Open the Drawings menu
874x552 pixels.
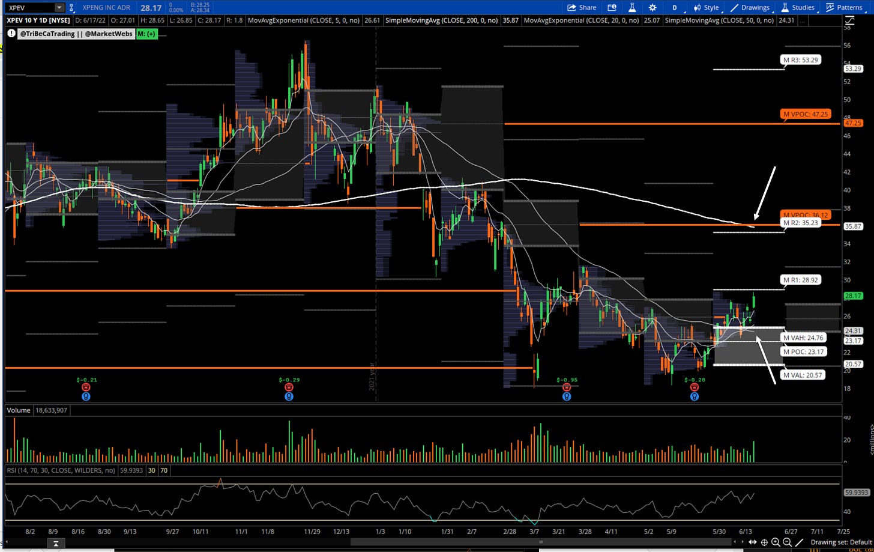point(750,7)
